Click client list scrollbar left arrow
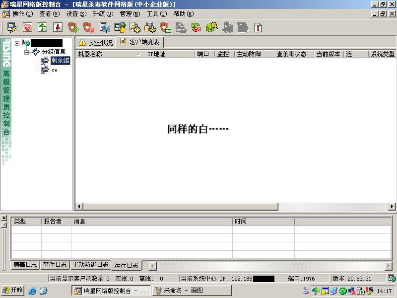Viewport: 397px width, 298px height. point(79,206)
